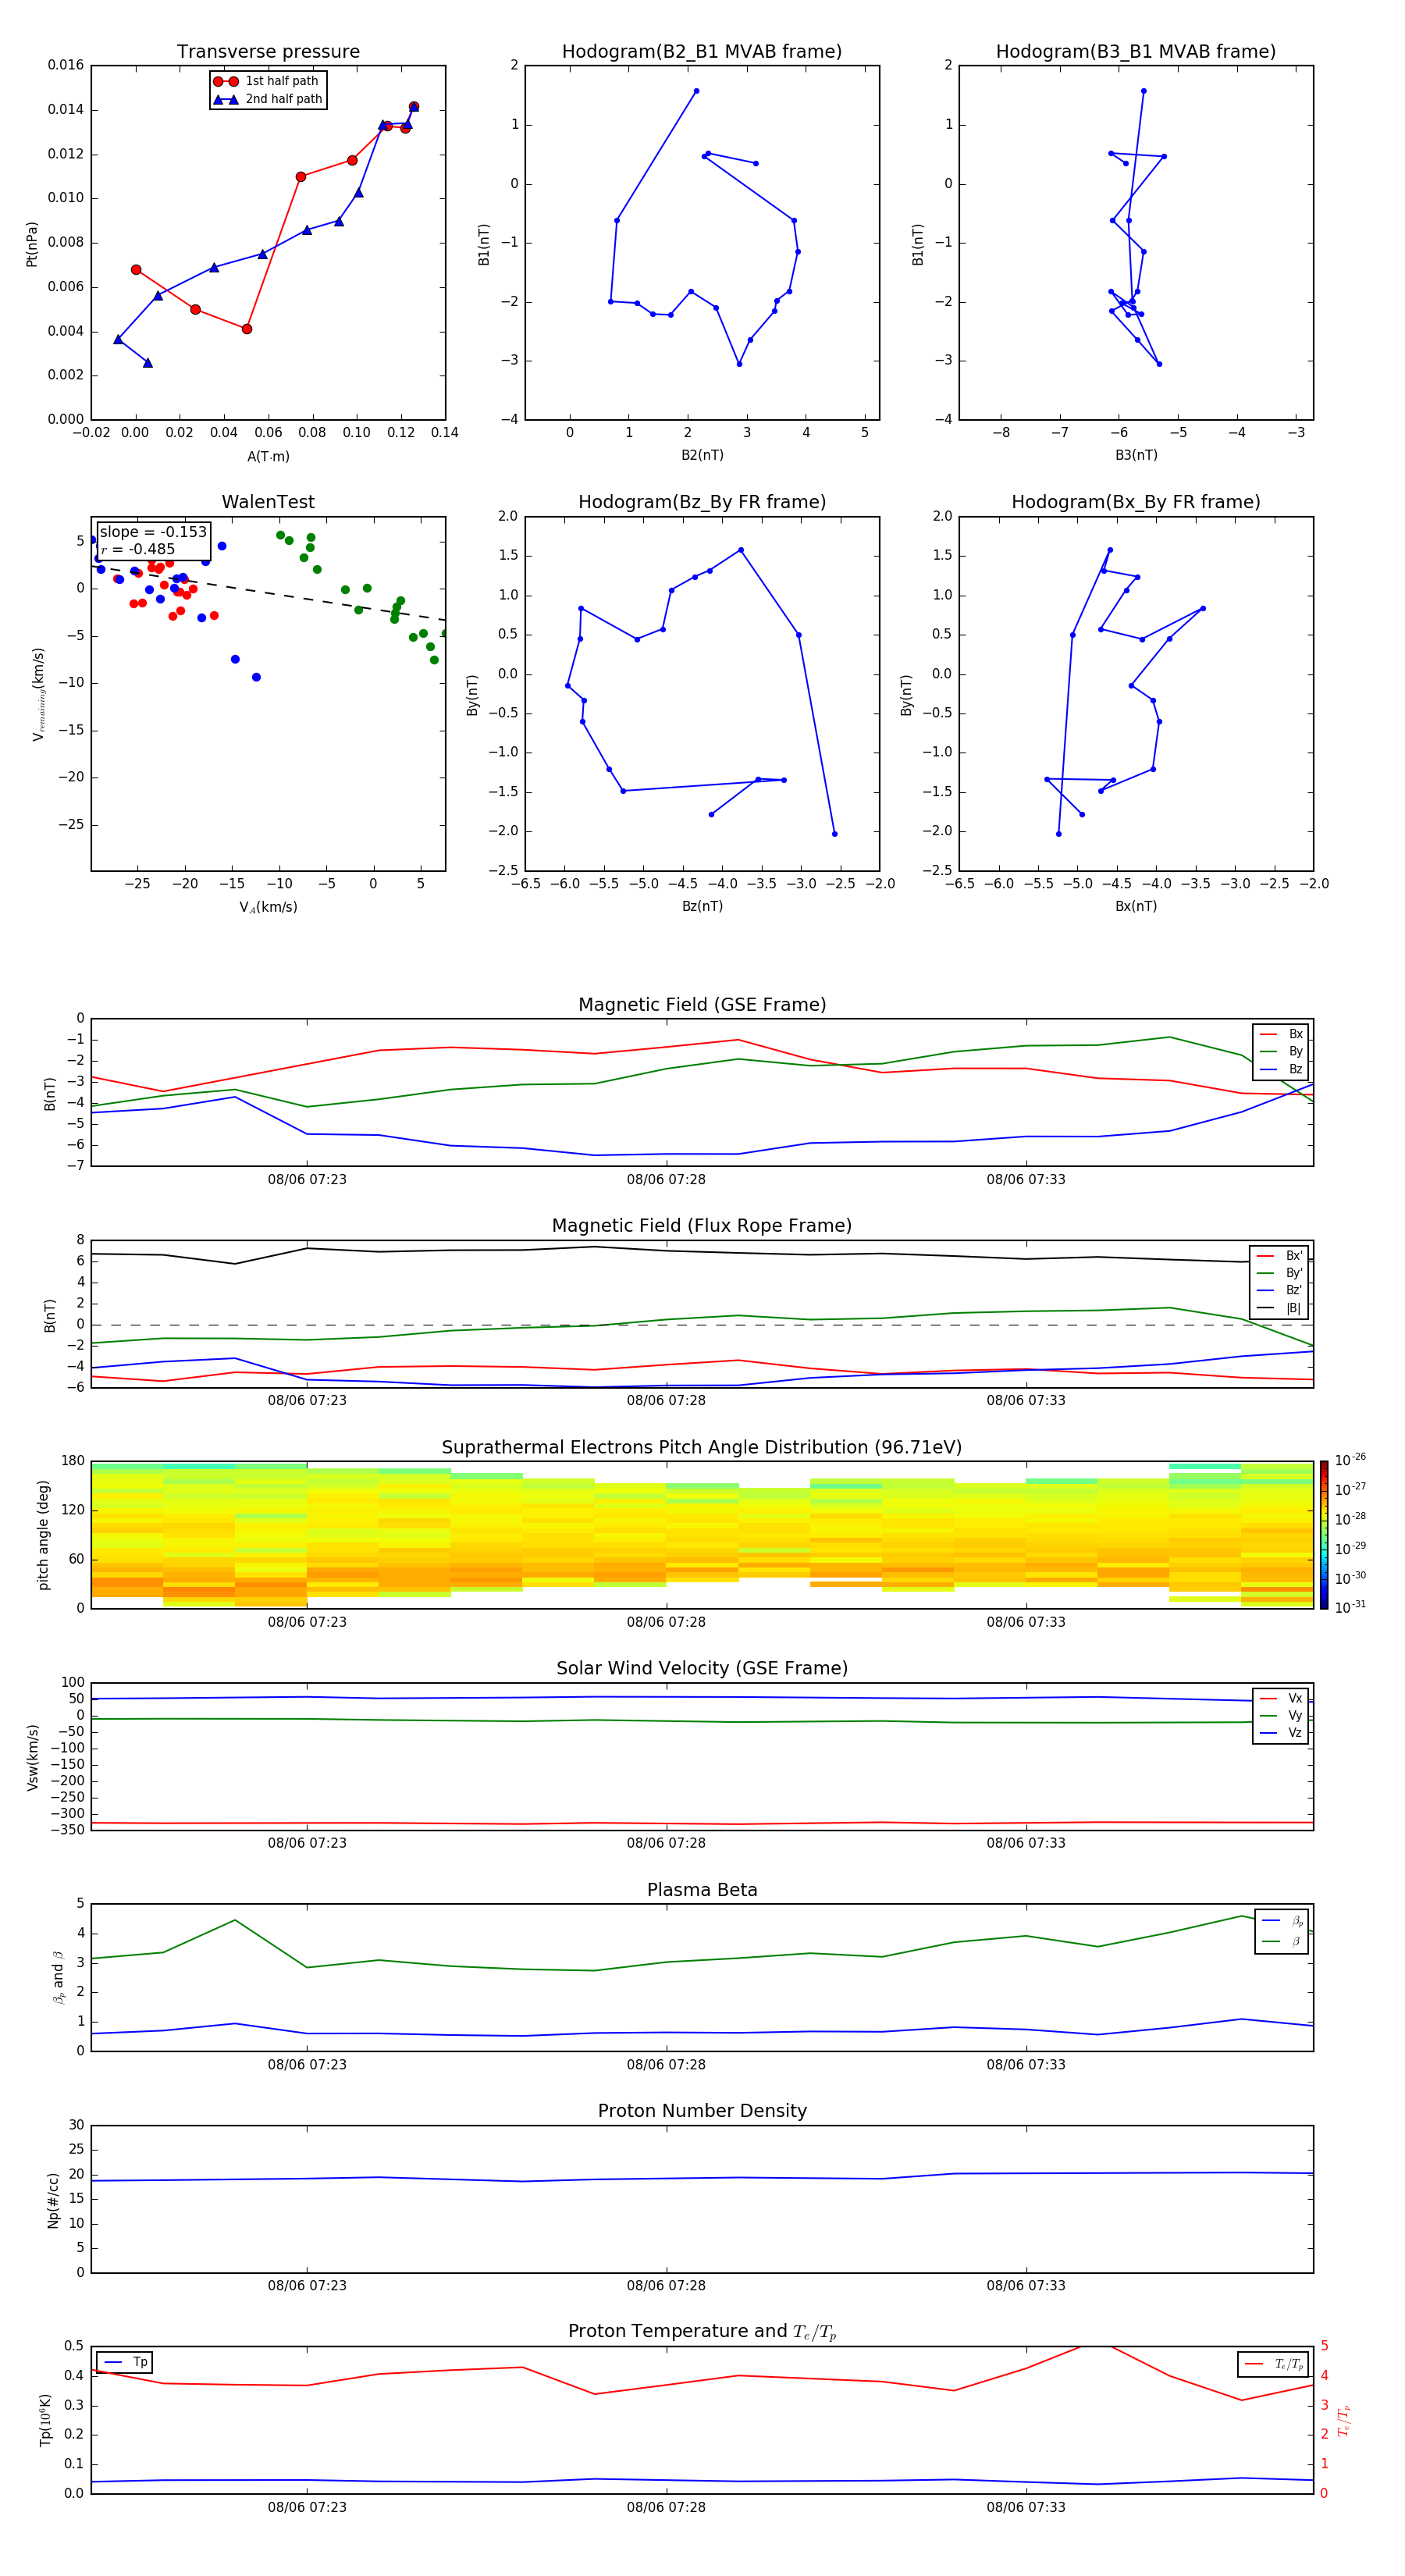The height and width of the screenshot is (2576, 1405).
Task: Click the Vz entry in velocity legend
Action: click(x=1281, y=1733)
